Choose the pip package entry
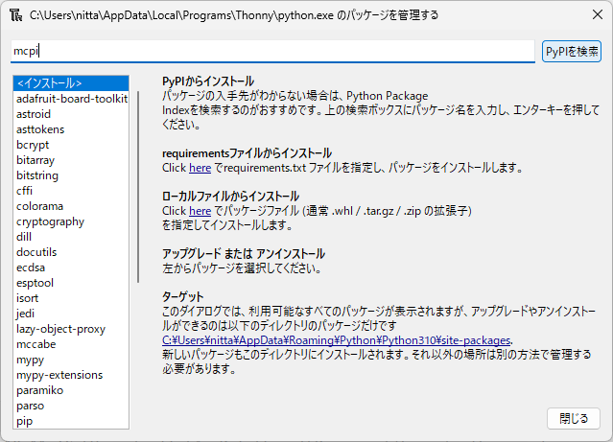 [x=24, y=421]
